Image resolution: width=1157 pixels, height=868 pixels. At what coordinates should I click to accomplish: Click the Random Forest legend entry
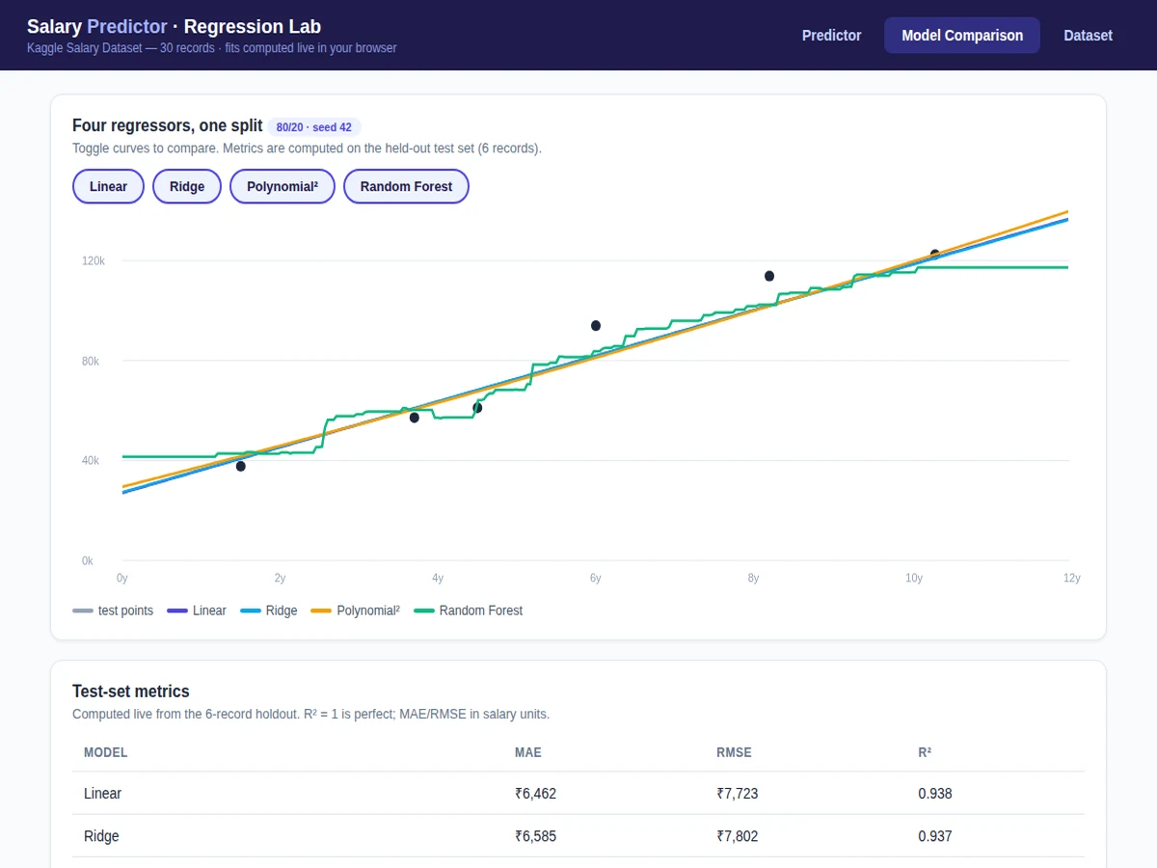point(468,610)
